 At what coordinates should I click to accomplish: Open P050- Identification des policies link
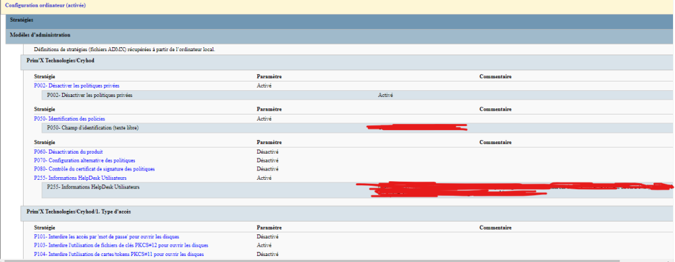pyautogui.click(x=70, y=119)
